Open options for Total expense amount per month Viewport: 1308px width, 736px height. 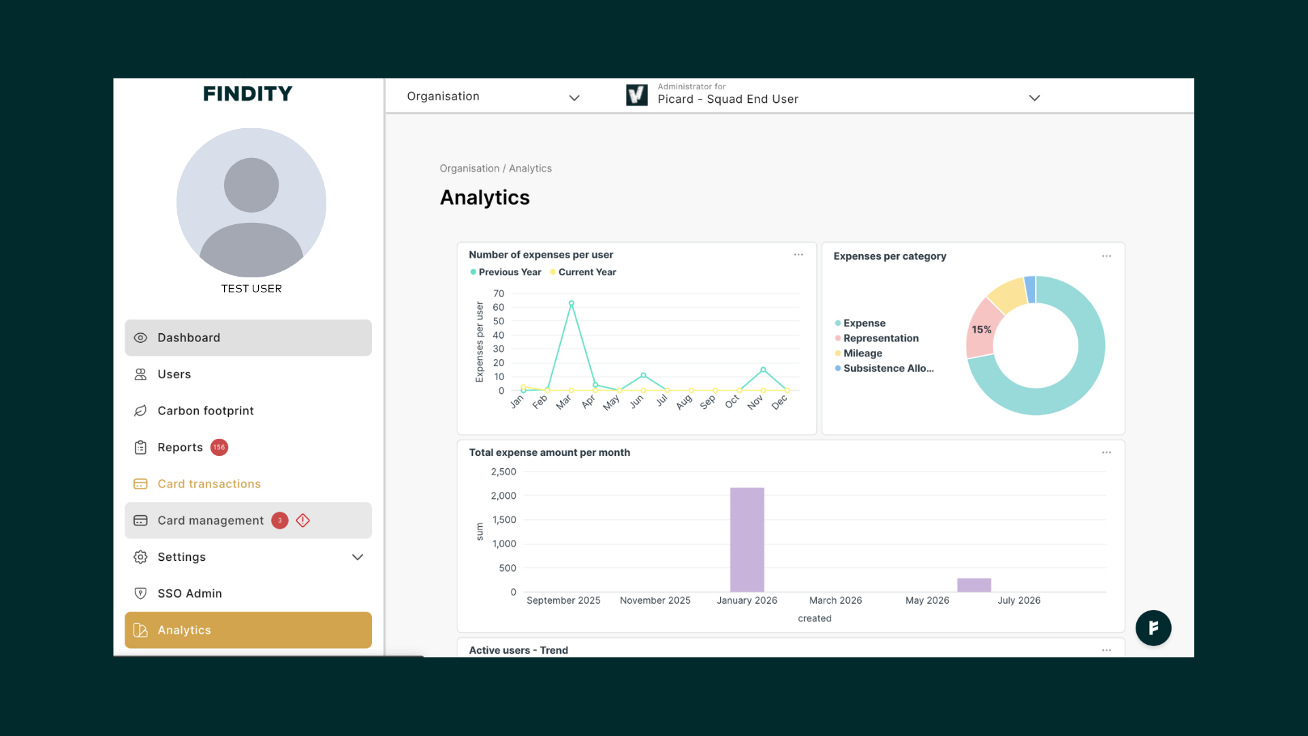[1106, 453]
